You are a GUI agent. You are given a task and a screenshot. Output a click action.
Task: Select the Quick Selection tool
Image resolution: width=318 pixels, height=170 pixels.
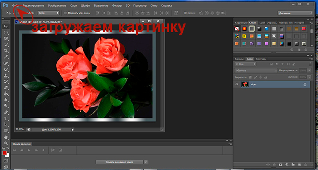(5, 45)
